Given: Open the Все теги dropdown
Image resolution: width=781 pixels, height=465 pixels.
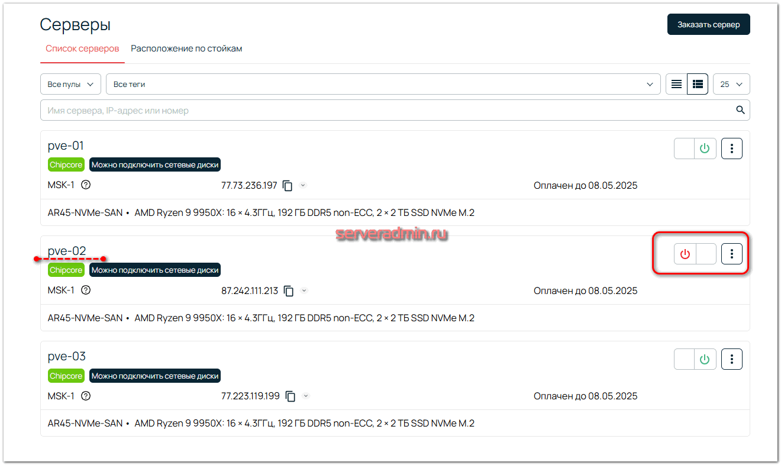Looking at the screenshot, I should pyautogui.click(x=383, y=84).
